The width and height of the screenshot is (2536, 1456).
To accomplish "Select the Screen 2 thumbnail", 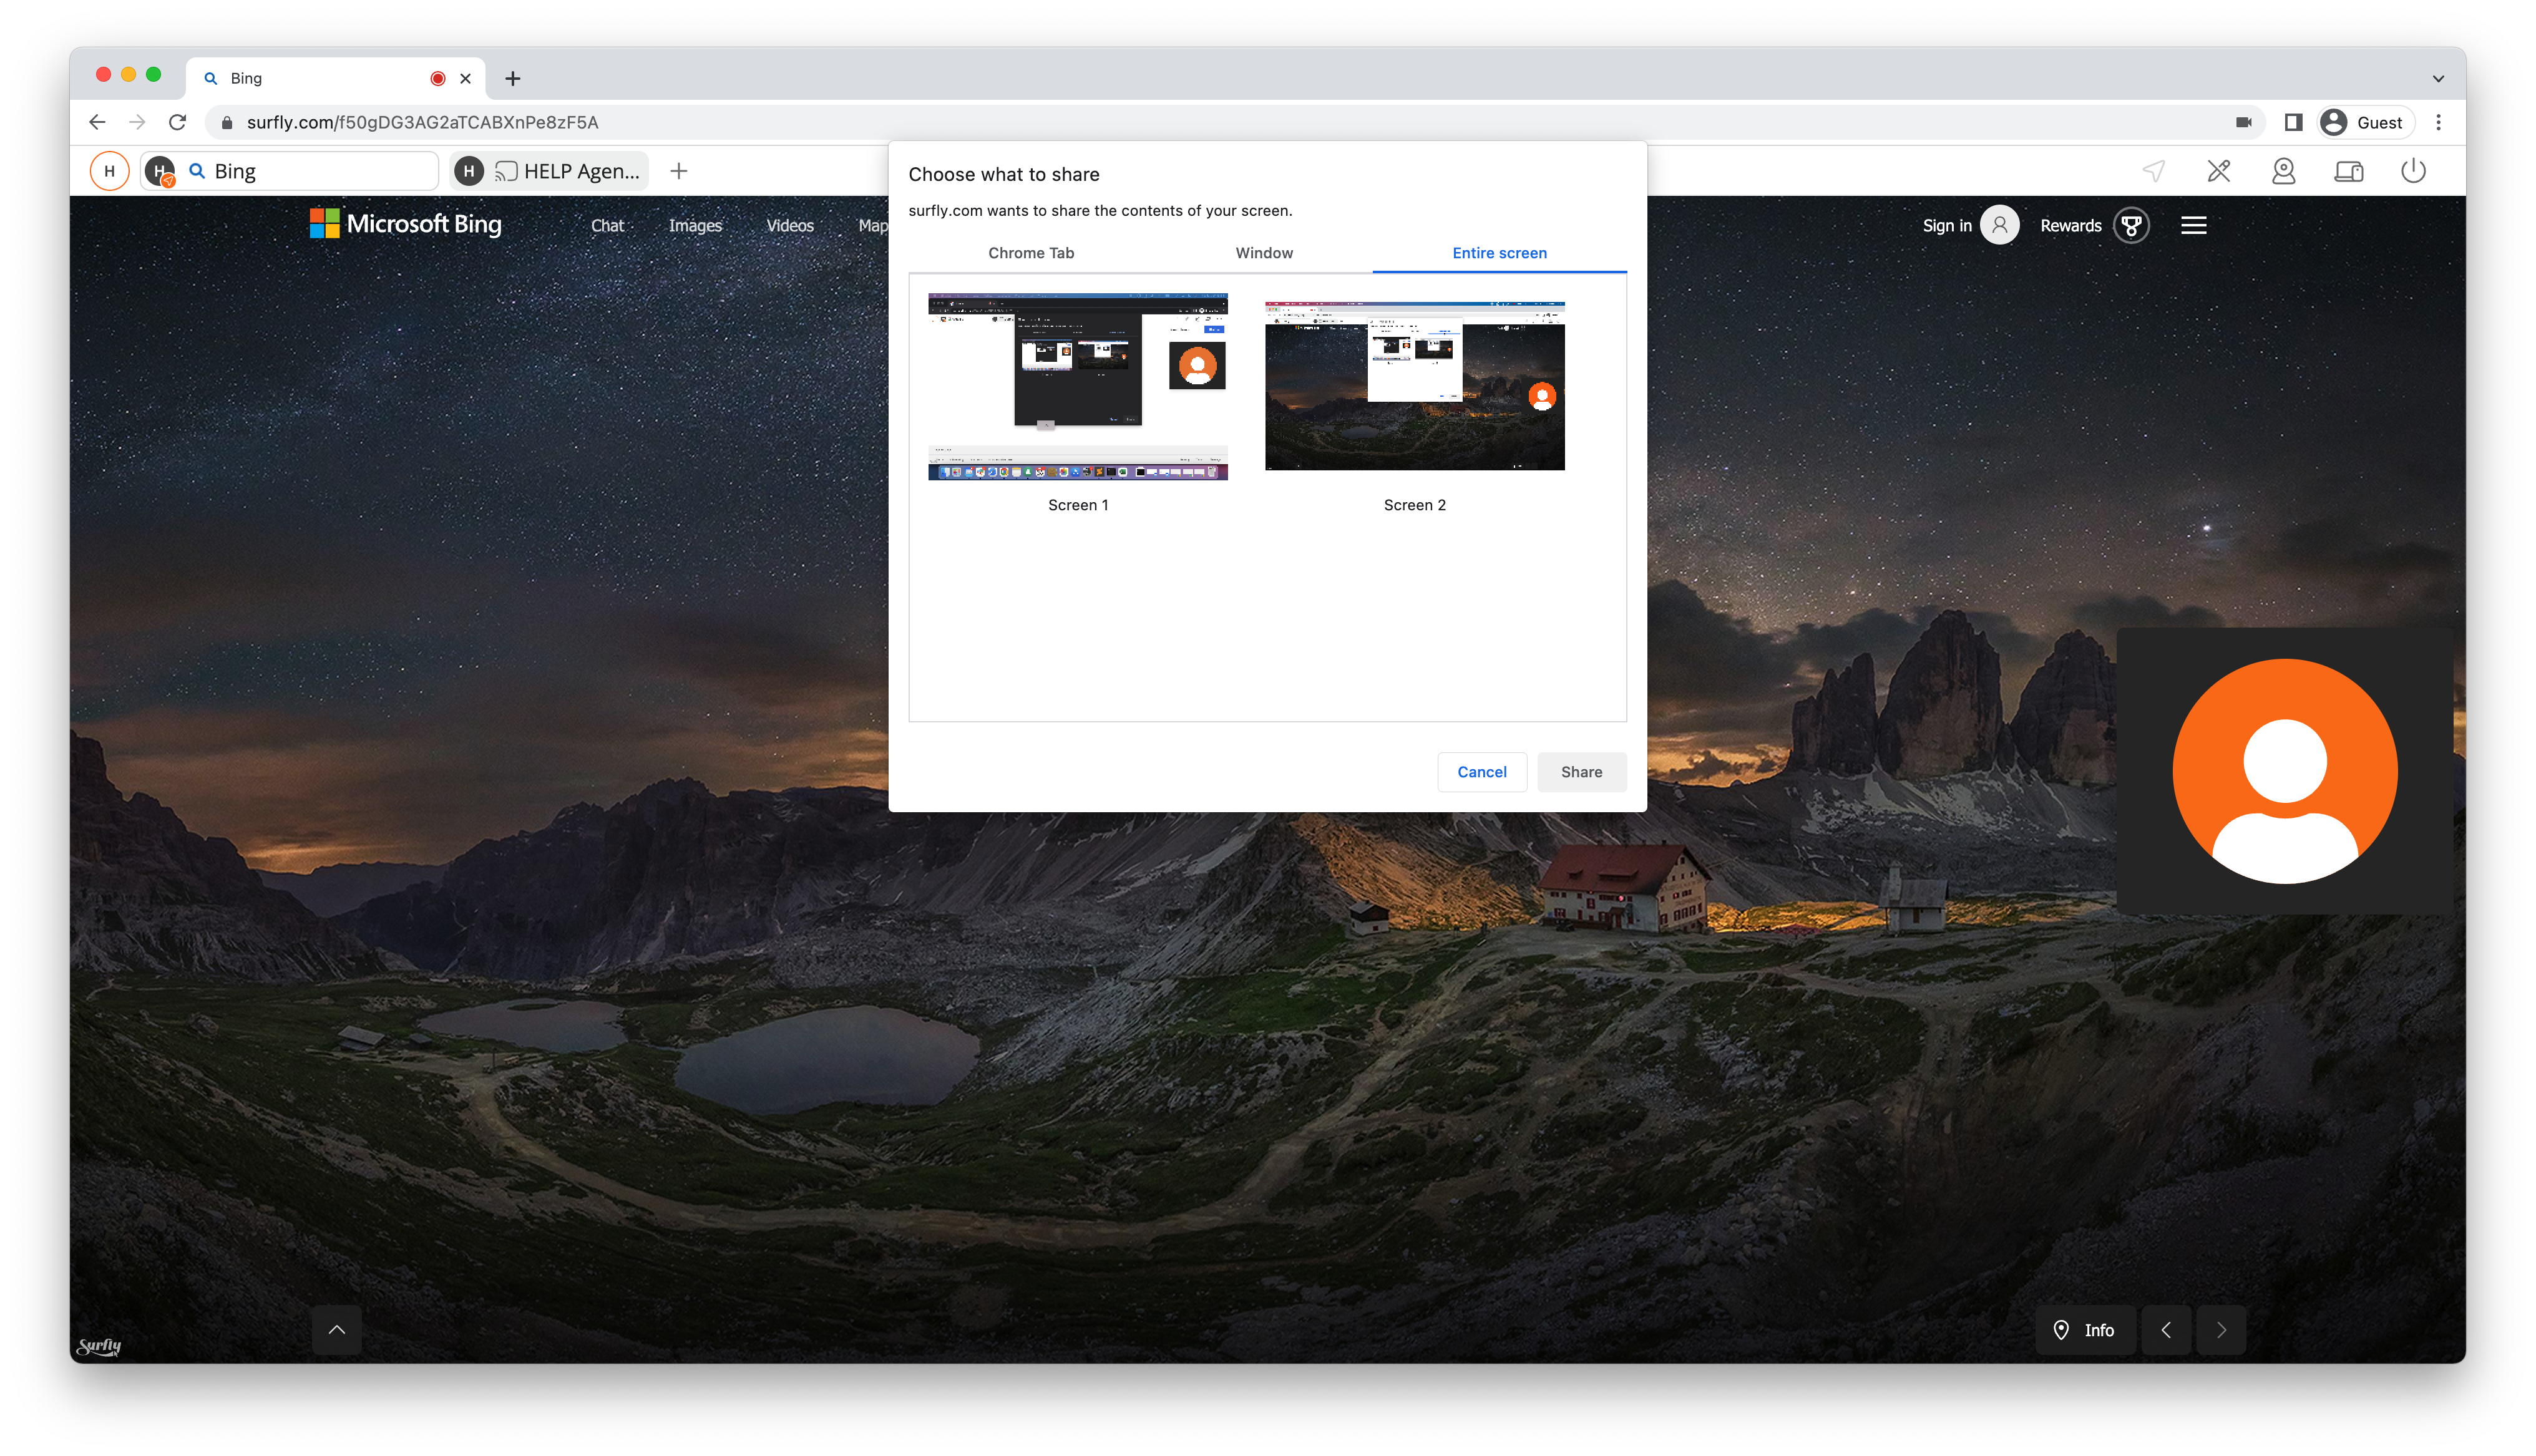I will (x=1414, y=386).
